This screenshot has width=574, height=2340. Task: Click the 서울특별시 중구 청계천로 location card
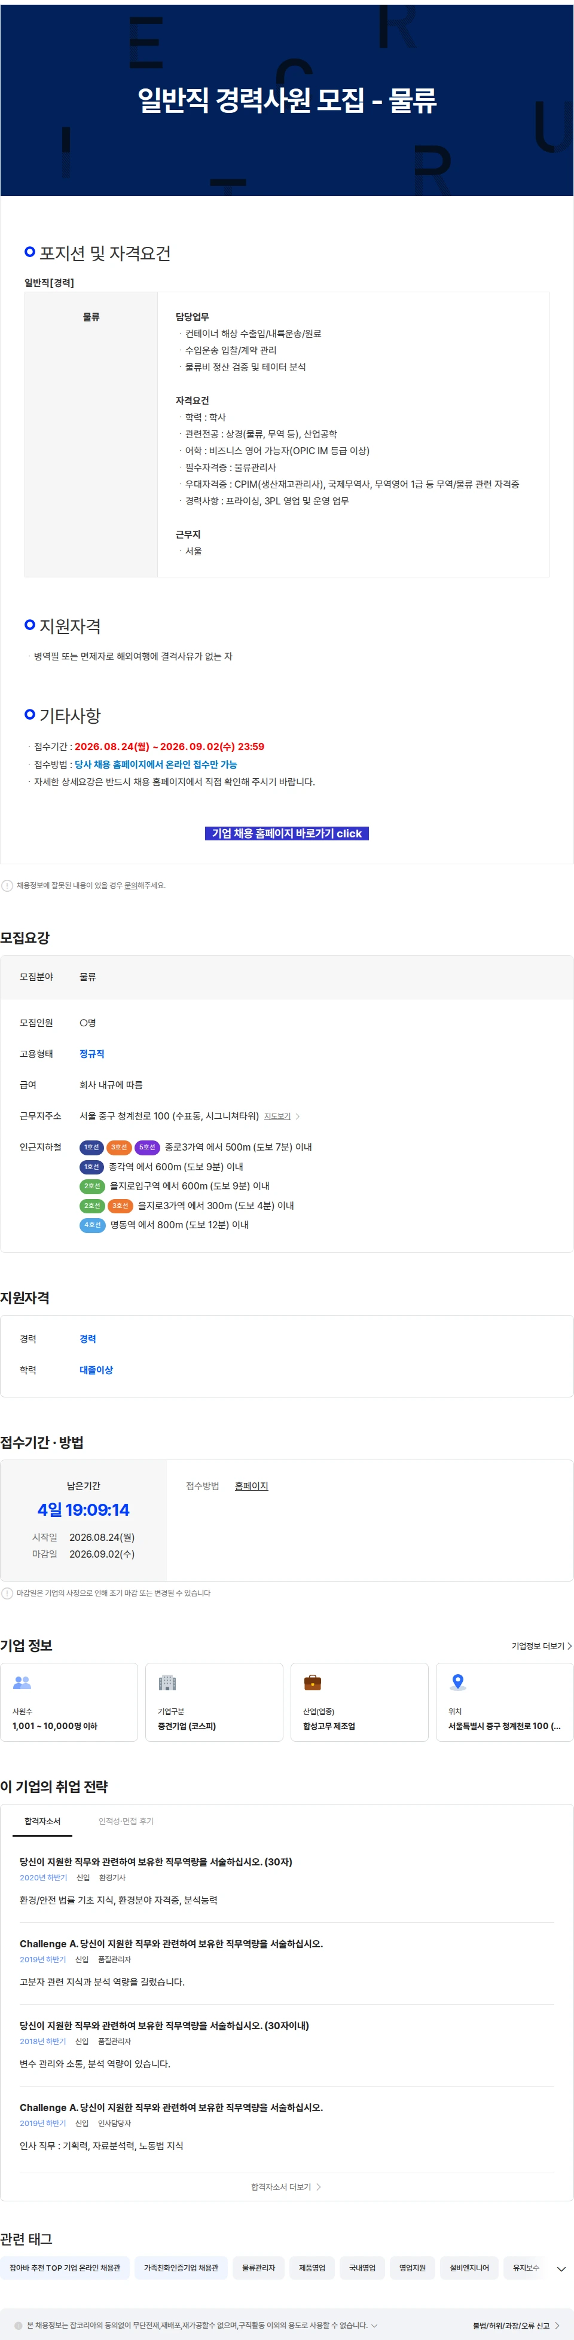[505, 1702]
